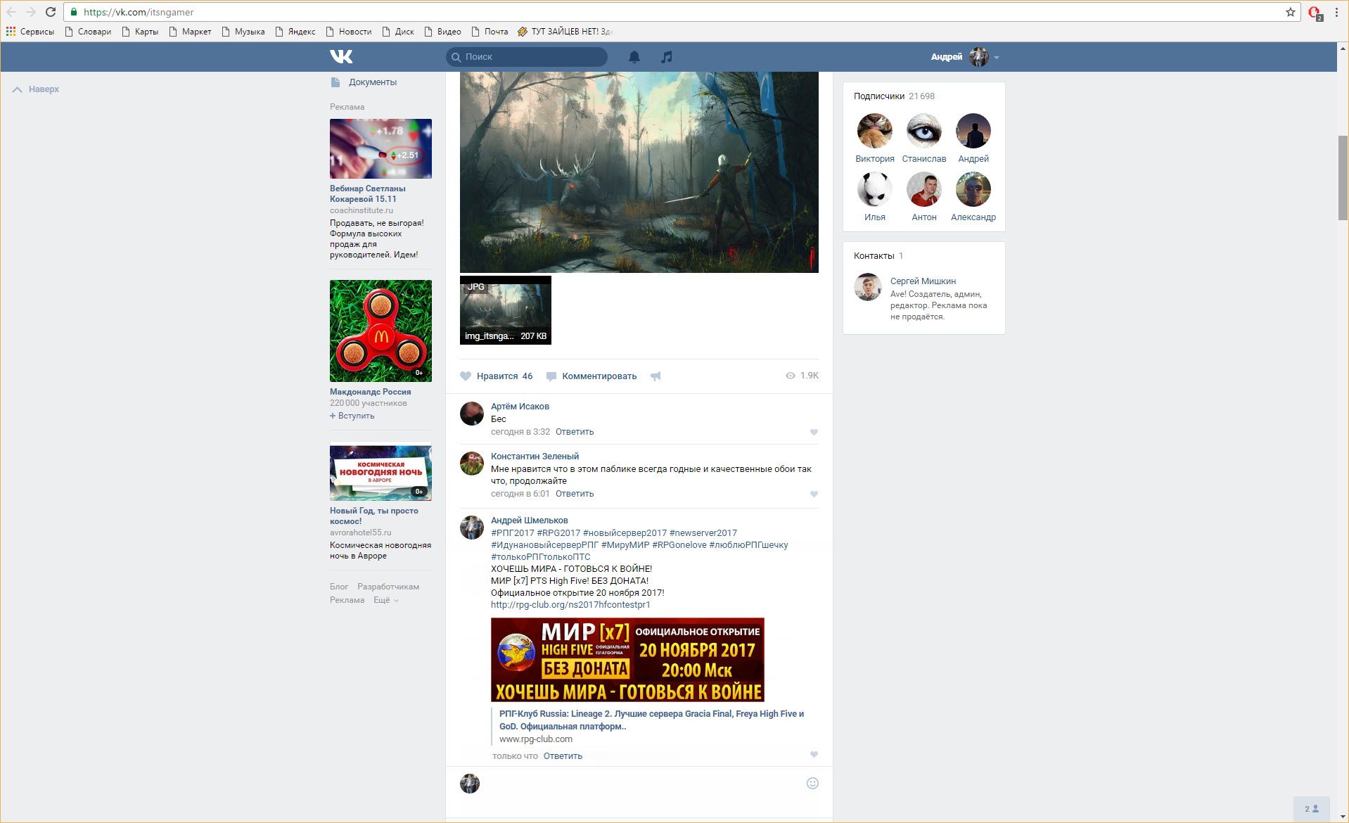Click the share megaphone icon under post
The height and width of the screenshot is (823, 1349).
click(x=656, y=376)
